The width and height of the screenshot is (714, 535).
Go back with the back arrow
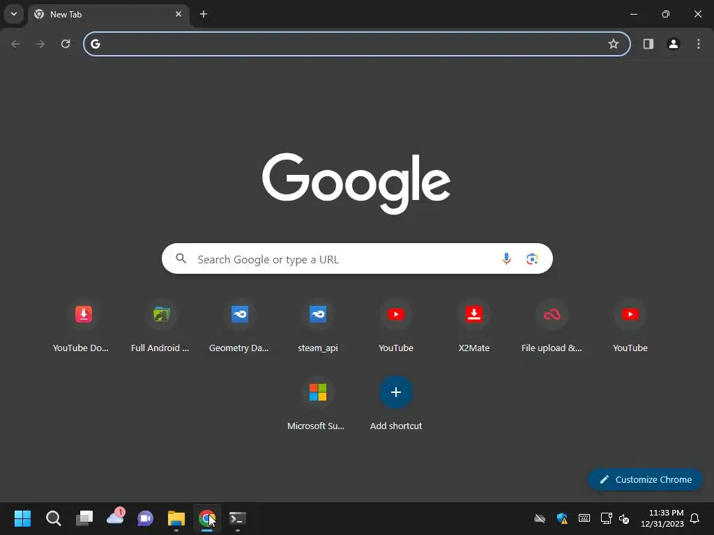(15, 44)
